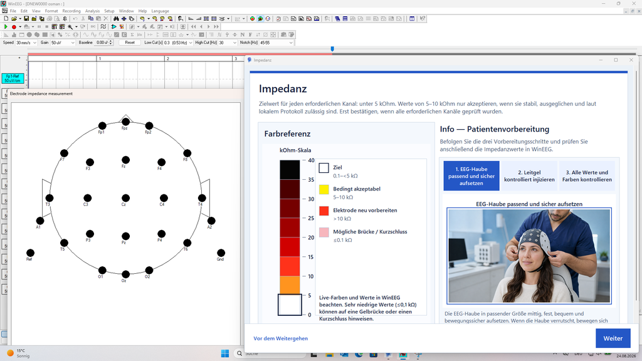Click the weather widget showing 15°C
The width and height of the screenshot is (642, 361).
tap(18, 353)
